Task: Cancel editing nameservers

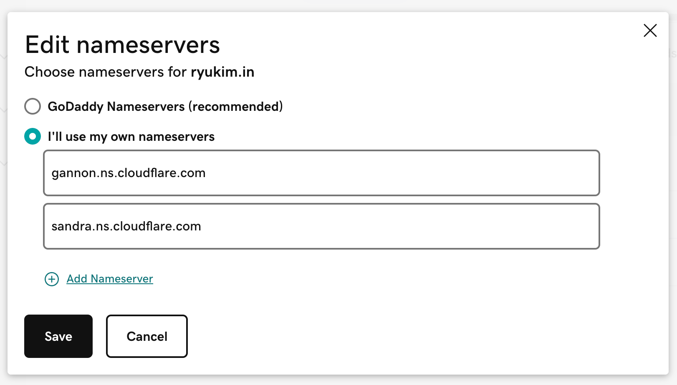Action: pos(147,336)
